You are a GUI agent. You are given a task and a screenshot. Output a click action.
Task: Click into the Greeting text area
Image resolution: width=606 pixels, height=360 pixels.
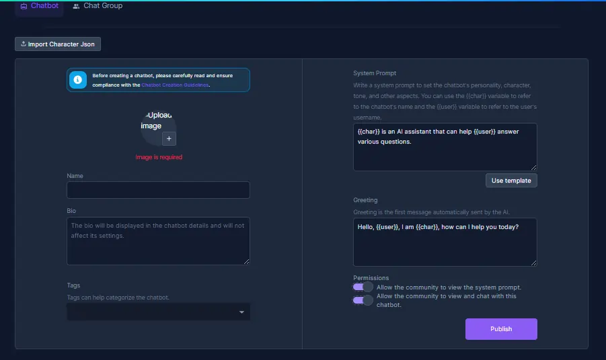click(445, 242)
